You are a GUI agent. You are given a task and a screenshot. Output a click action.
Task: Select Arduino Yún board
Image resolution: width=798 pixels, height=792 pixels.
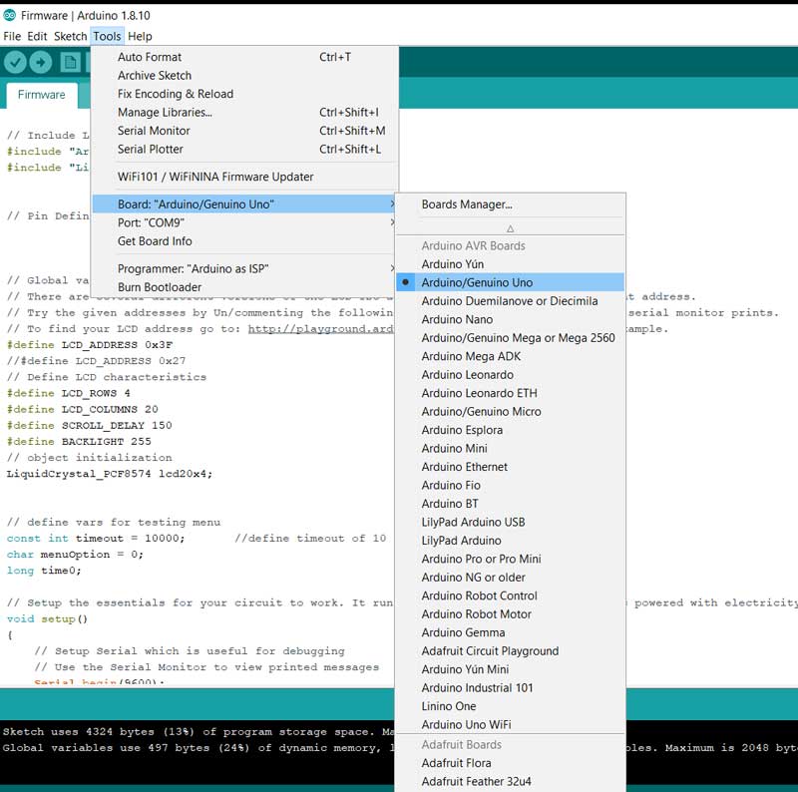pyautogui.click(x=510, y=264)
